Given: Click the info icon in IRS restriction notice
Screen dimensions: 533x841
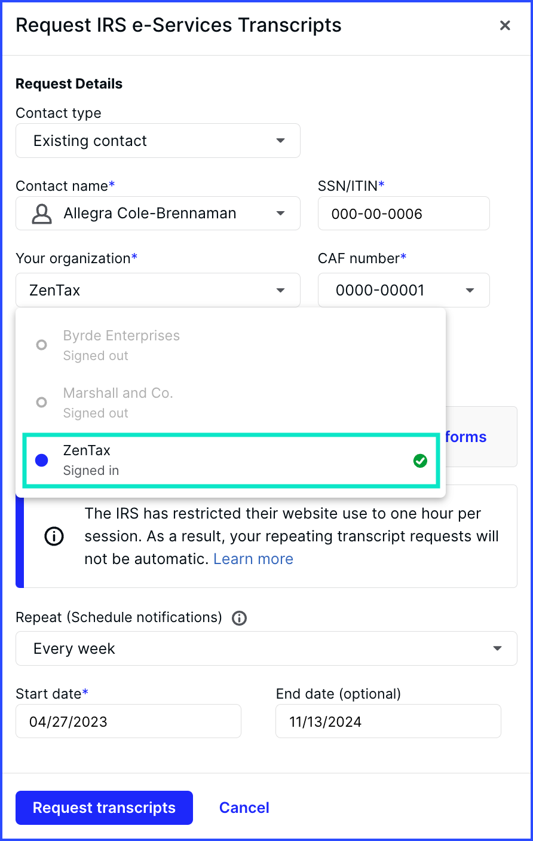Looking at the screenshot, I should pyautogui.click(x=54, y=537).
